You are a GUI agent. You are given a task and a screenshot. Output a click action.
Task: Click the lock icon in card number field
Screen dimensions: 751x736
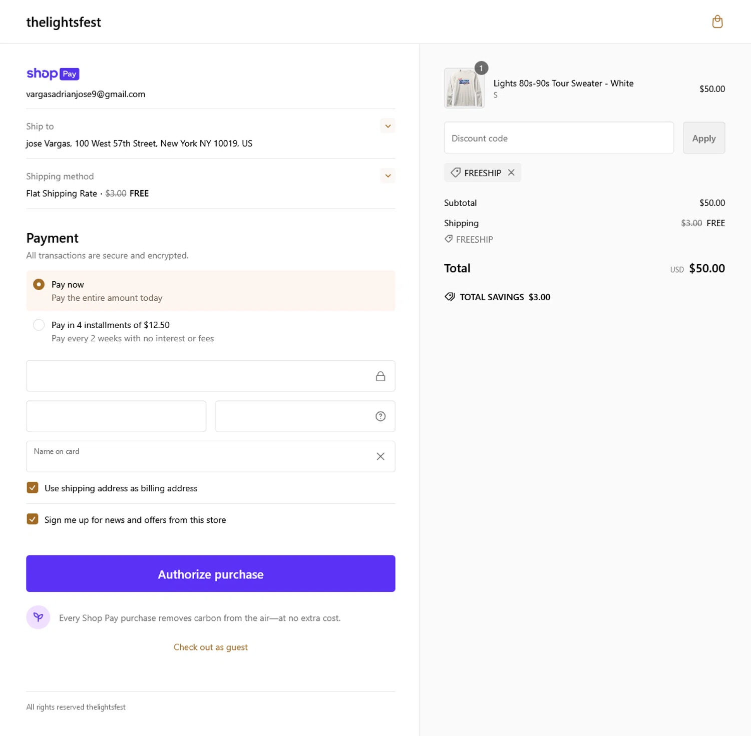click(381, 376)
